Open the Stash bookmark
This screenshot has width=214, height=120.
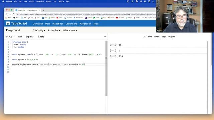pos(59,18)
